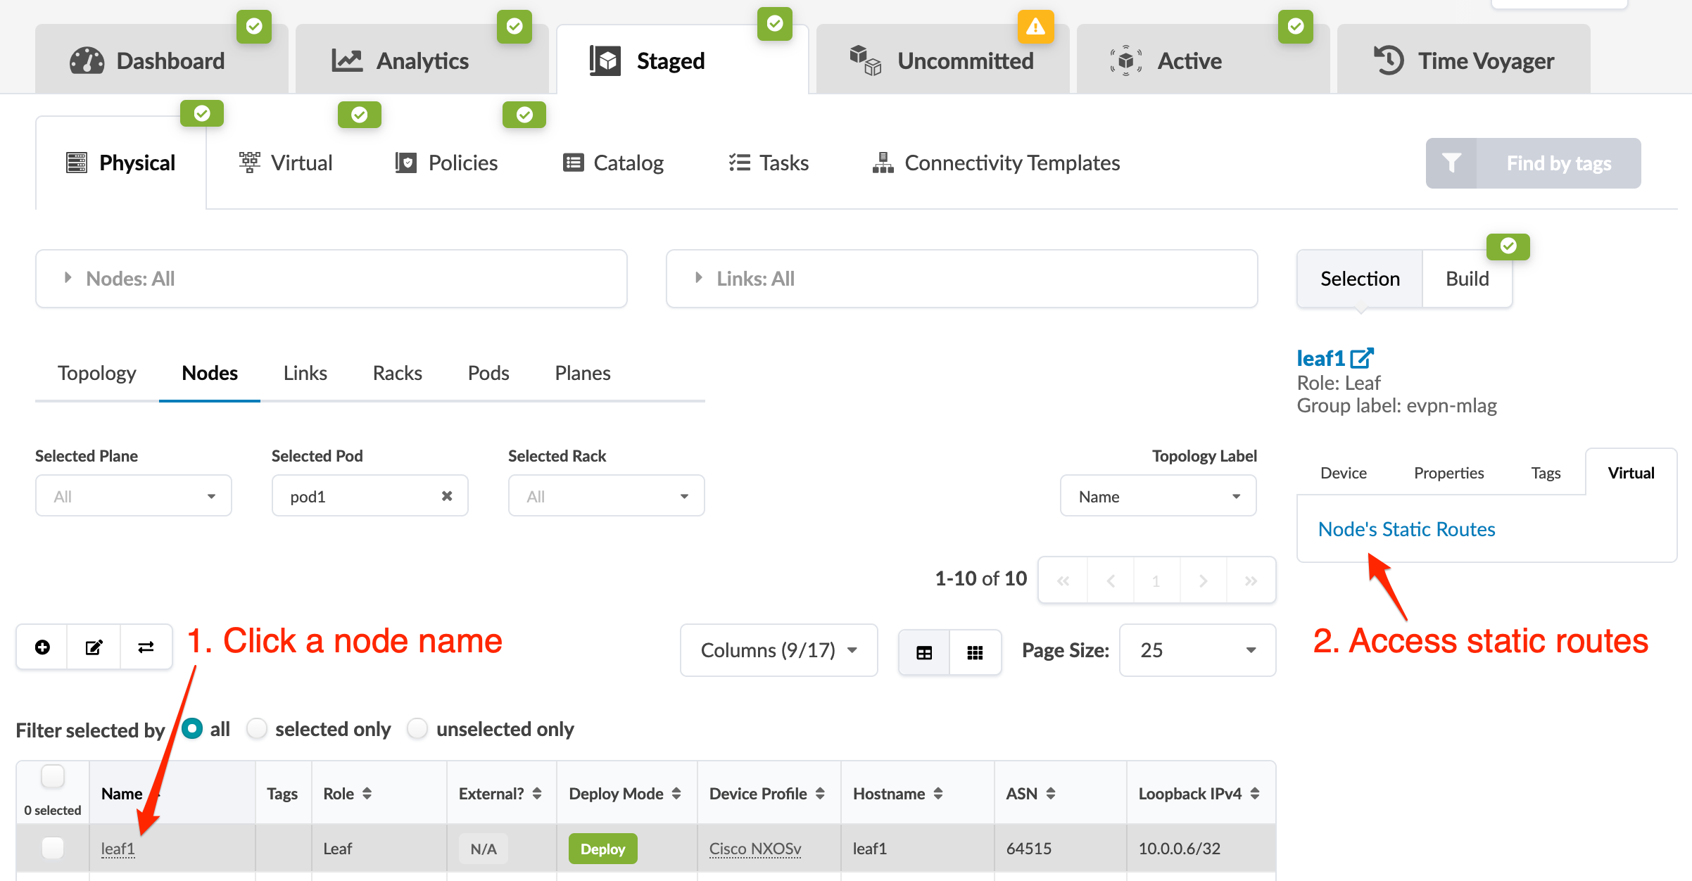The width and height of the screenshot is (1692, 881).
Task: Open leaf1 external link icon
Action: [x=1362, y=358]
